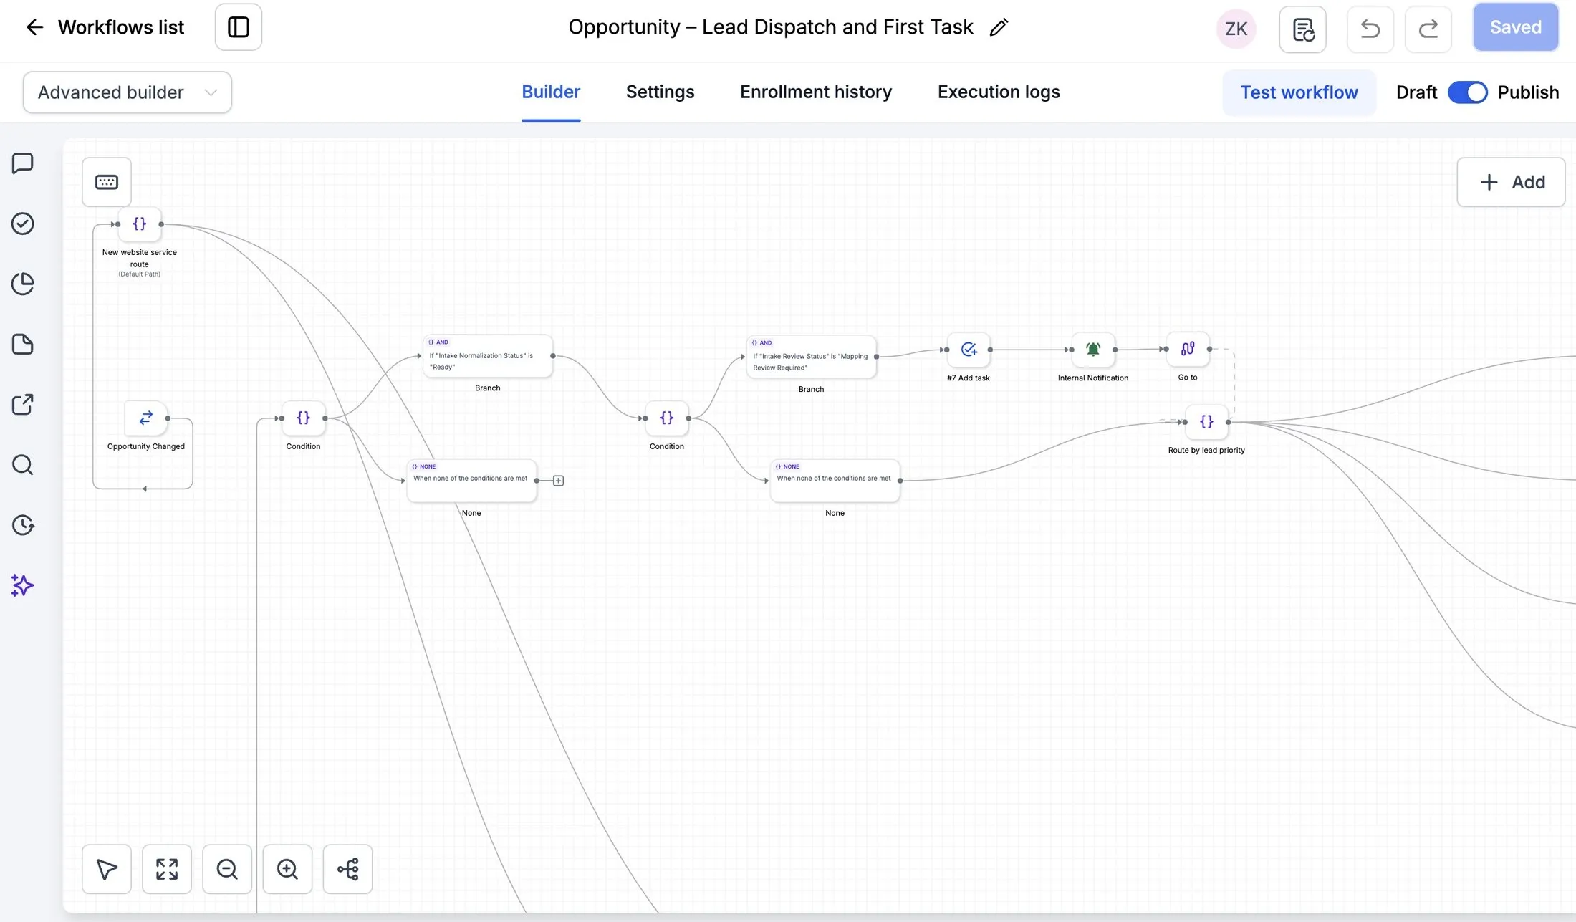The image size is (1576, 922).
Task: Click the Test workflow button
Action: pyautogui.click(x=1299, y=92)
